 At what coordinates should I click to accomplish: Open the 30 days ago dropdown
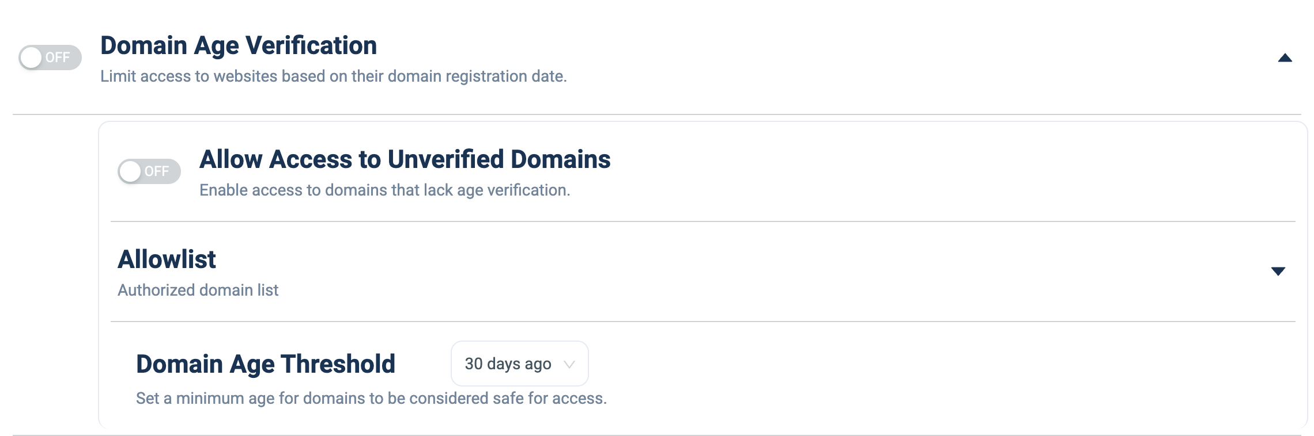pyautogui.click(x=519, y=364)
